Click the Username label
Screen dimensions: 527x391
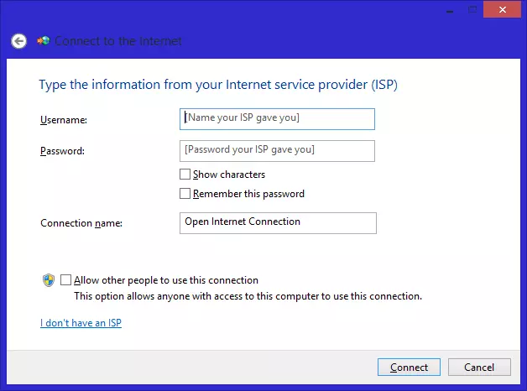tap(64, 120)
